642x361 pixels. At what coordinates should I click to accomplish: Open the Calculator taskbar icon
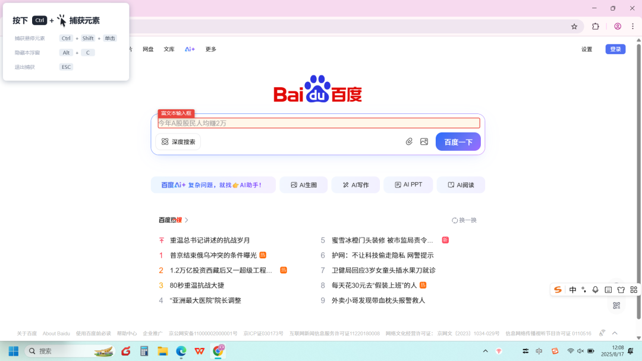pos(144,351)
